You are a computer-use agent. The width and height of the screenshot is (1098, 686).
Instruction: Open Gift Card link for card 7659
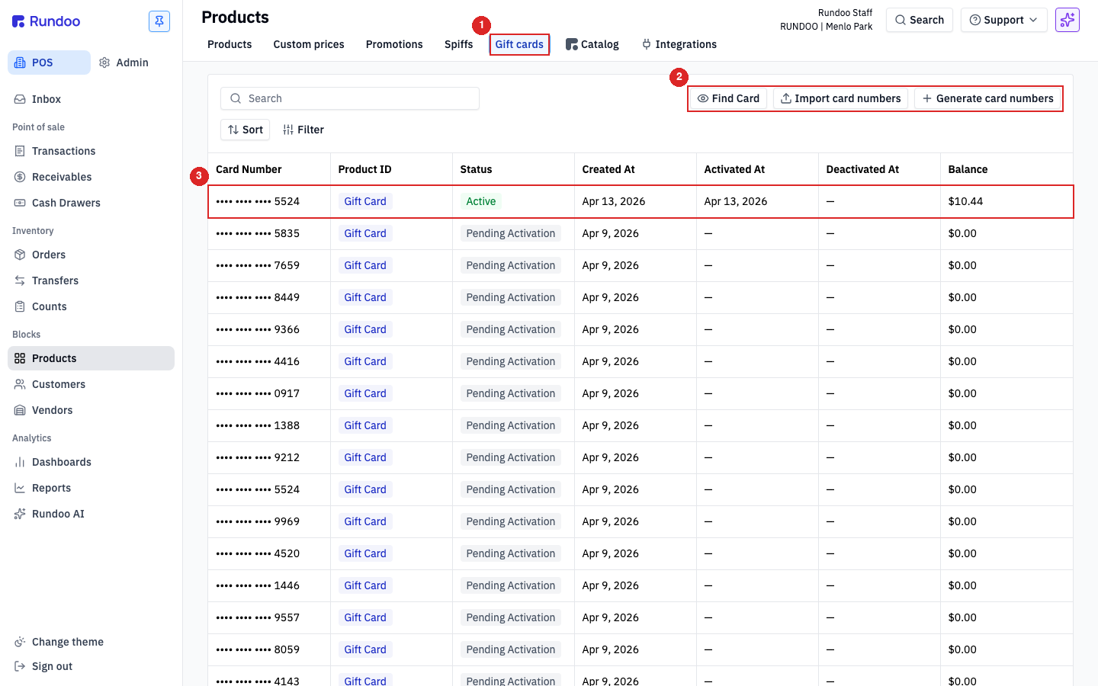point(365,265)
